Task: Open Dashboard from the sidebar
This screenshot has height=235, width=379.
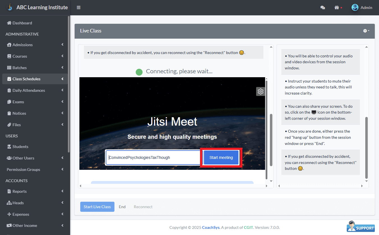Action: (22, 23)
